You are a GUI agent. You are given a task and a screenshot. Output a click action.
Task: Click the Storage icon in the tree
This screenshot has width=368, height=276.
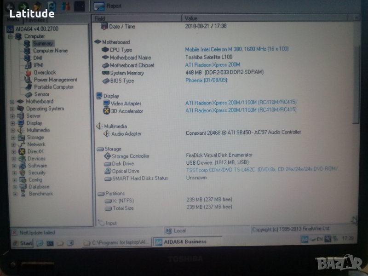point(21,137)
